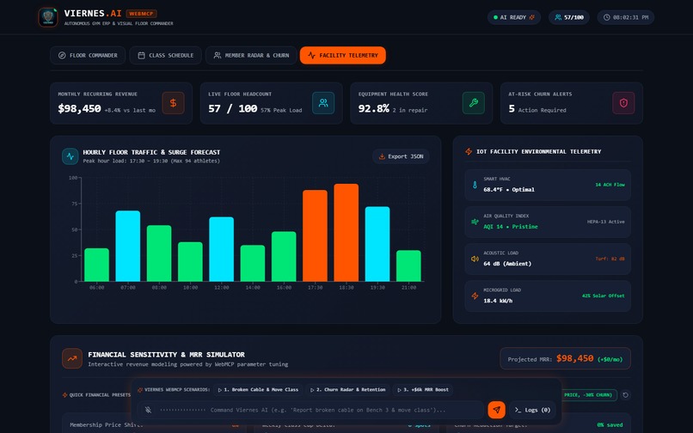Click the people icon on Live Floor Headcount card
The image size is (693, 433).
point(323,103)
